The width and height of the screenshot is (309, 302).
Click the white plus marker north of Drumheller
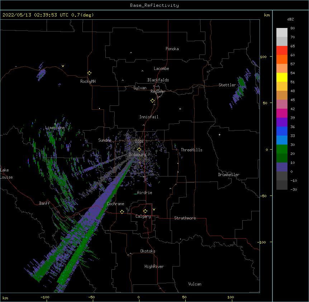pyautogui.click(x=219, y=135)
